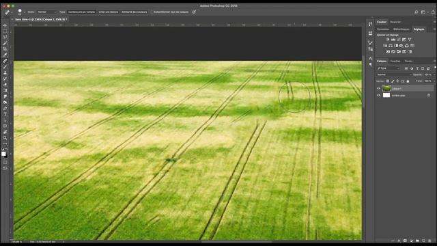Open the tool preset picker arrow
This screenshot has width=437, height=246.
(x=12, y=12)
